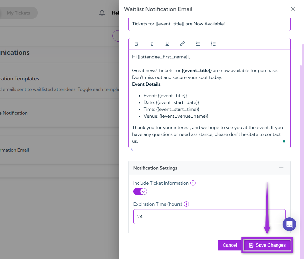This screenshot has height=259, width=304.
Task: Open the notifications bell
Action: click(x=102, y=13)
